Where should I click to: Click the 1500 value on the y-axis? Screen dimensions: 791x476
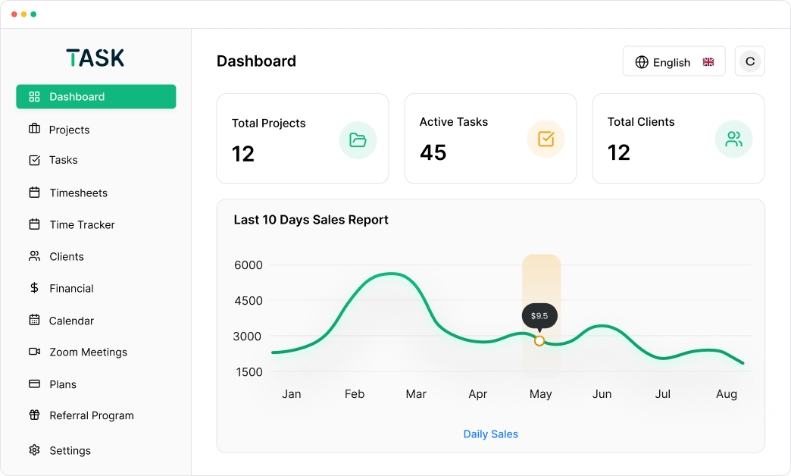click(x=249, y=371)
